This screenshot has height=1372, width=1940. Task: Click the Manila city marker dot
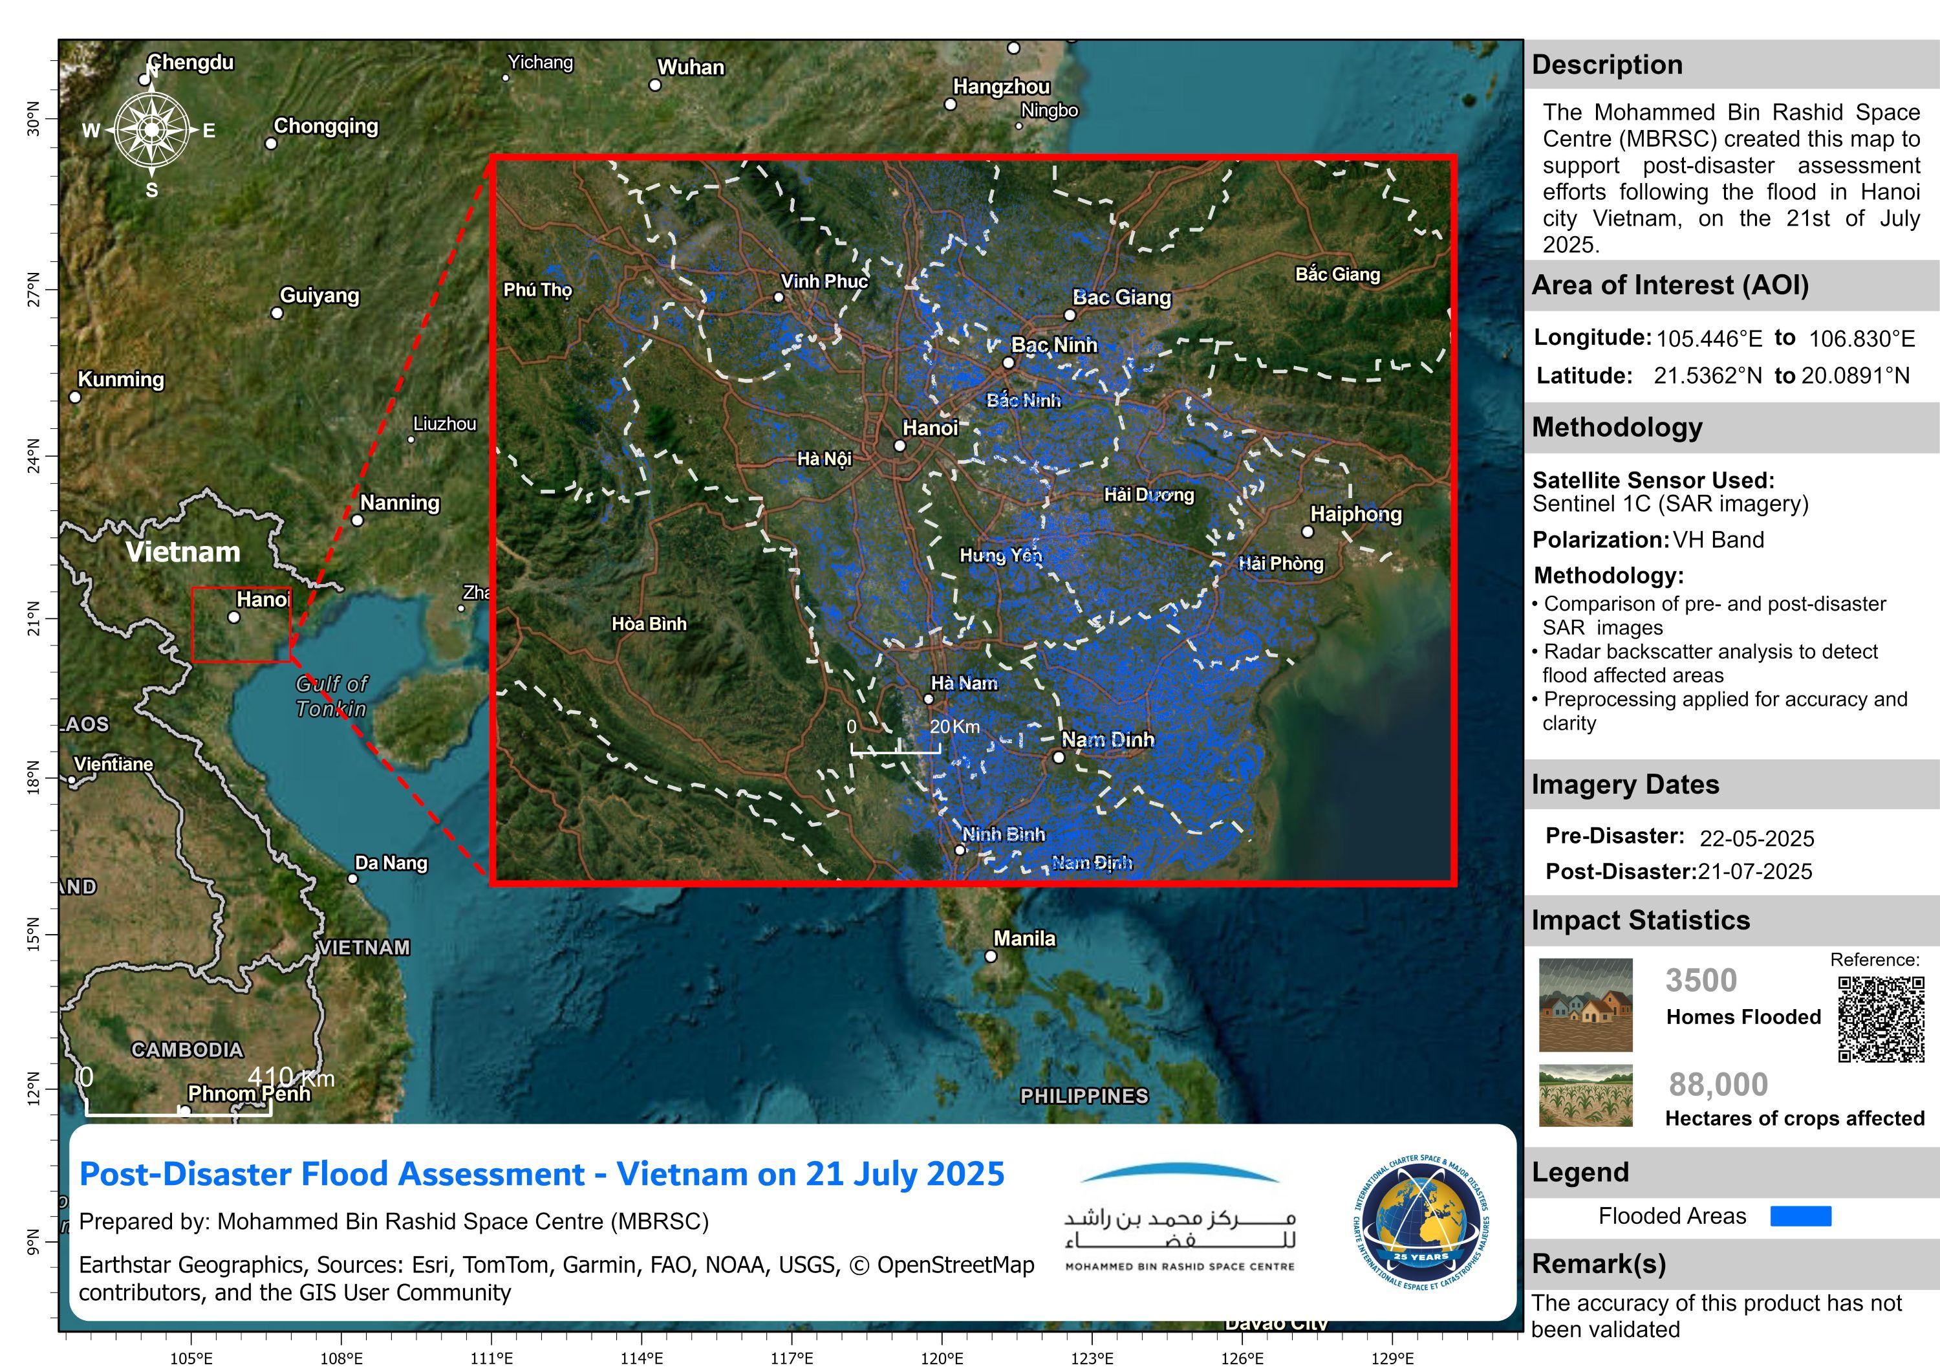point(991,956)
